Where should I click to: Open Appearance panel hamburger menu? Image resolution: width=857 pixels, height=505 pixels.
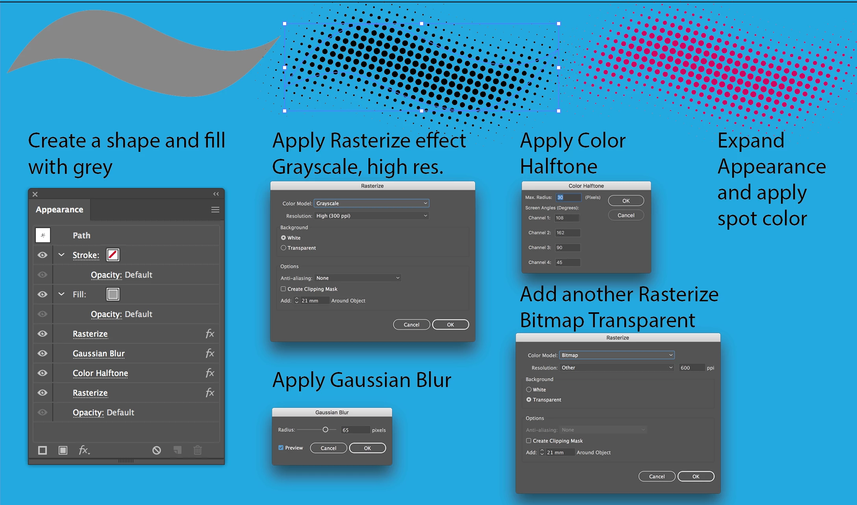point(215,210)
